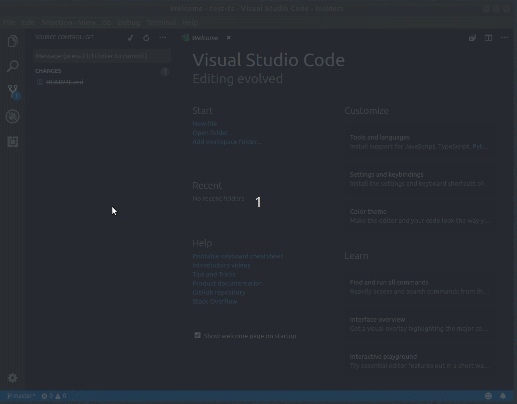Uncheck Show welcome page on startup
Screen dimensions: 517x404
(197, 335)
